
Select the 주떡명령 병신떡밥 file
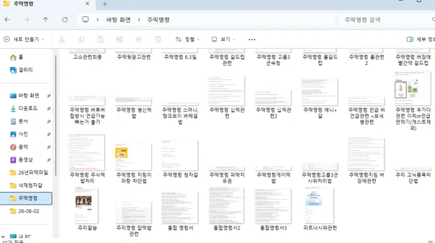134,108
